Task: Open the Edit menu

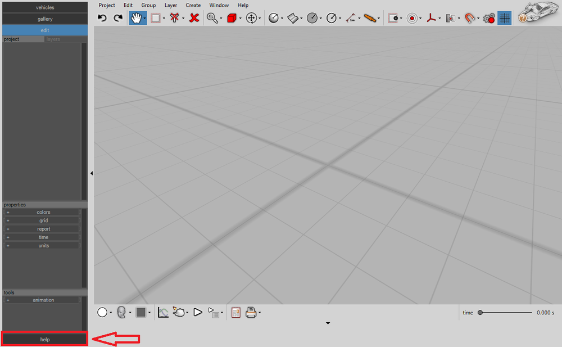Action: point(128,6)
